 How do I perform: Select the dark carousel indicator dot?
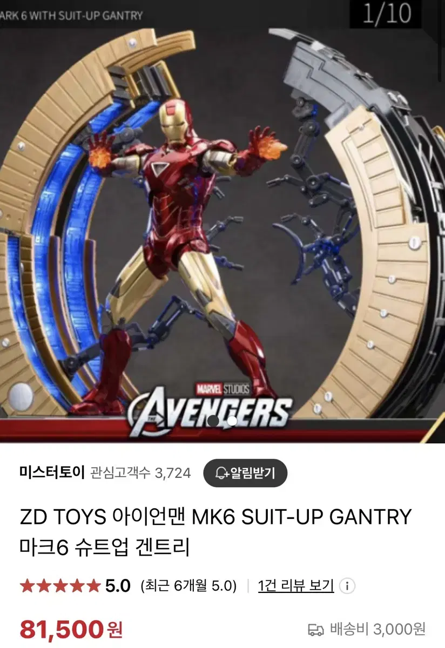click(x=213, y=420)
